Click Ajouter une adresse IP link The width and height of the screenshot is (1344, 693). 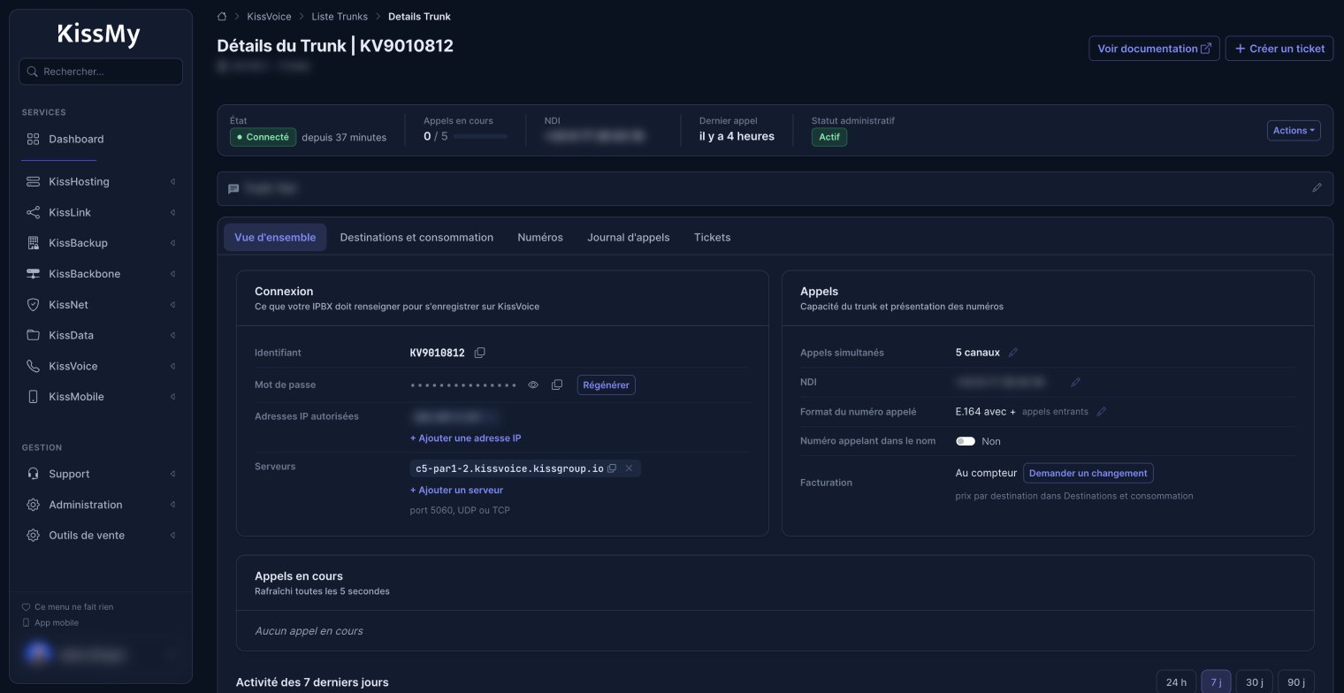465,438
